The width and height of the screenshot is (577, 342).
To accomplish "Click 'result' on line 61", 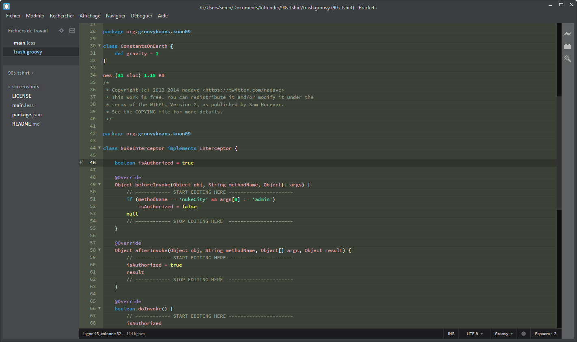I will [135, 272].
